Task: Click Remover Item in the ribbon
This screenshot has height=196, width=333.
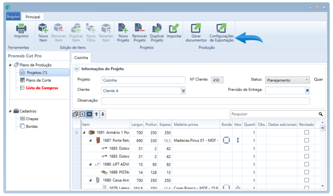Action: click(58, 32)
